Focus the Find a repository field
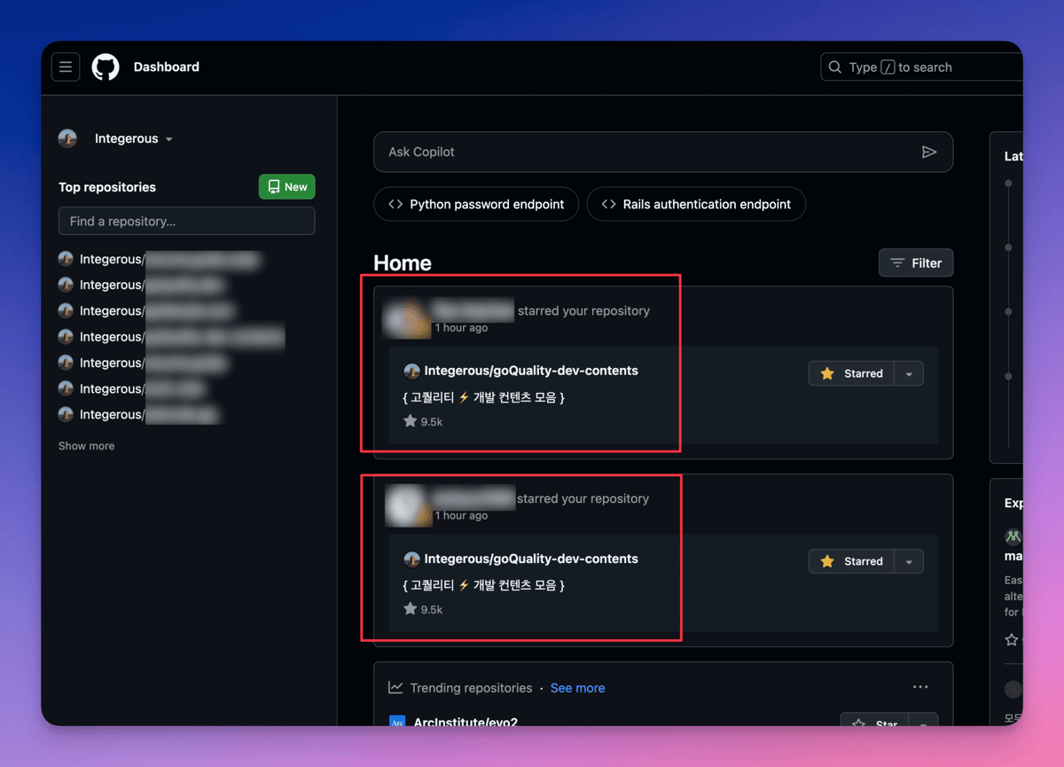 tap(187, 222)
